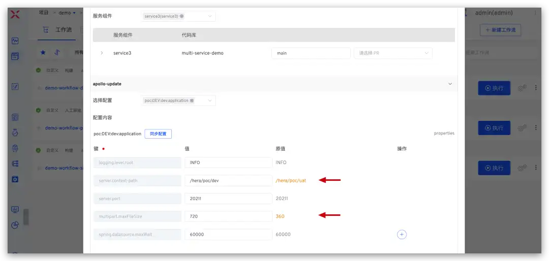Click the multi-service-demo repository cell
This screenshot has width=549, height=261.
point(202,53)
